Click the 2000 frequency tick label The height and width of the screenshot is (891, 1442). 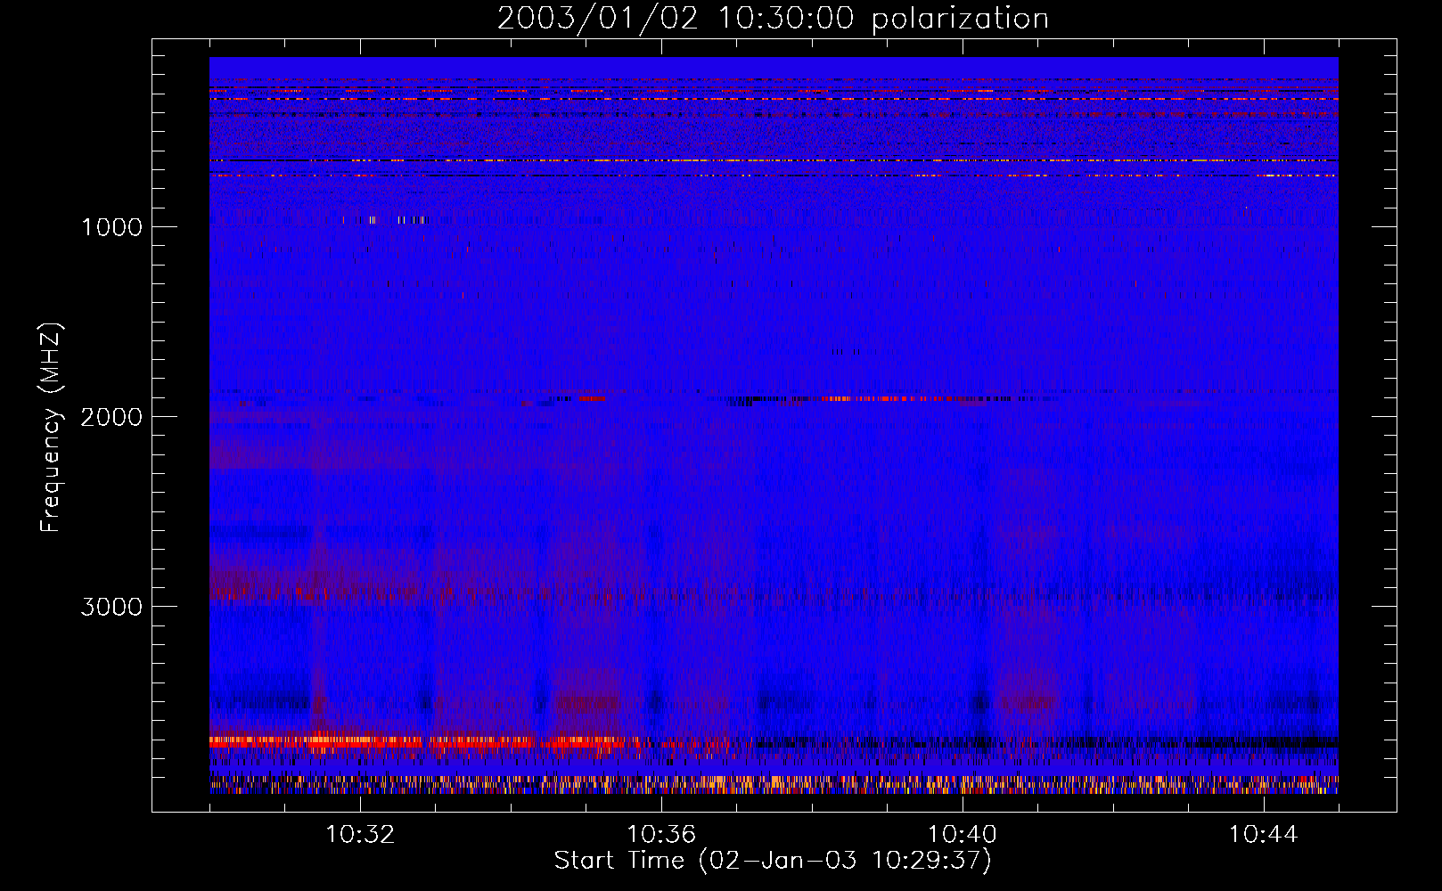[x=111, y=417]
